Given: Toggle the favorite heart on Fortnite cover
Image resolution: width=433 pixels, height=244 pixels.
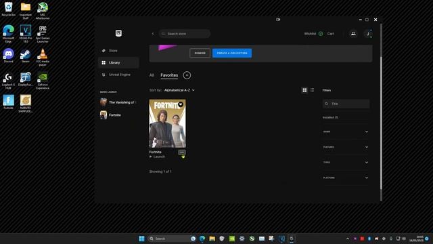Looking at the screenshot, I should 181,104.
